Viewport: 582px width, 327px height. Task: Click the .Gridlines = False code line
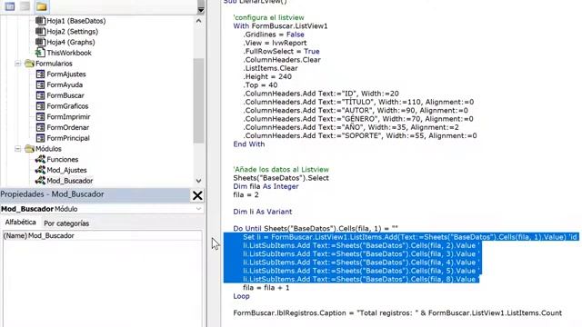(274, 35)
